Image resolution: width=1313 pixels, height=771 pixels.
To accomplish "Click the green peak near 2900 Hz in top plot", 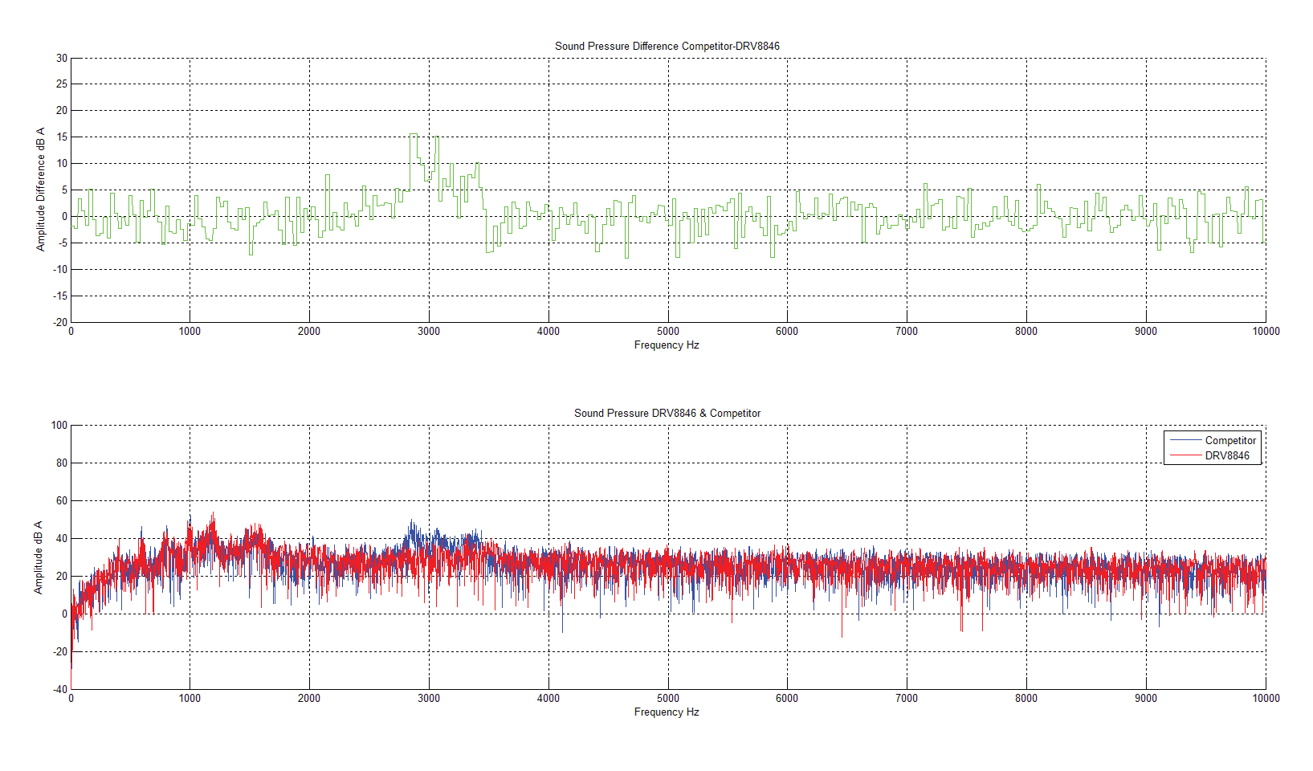I will pyautogui.click(x=414, y=135).
